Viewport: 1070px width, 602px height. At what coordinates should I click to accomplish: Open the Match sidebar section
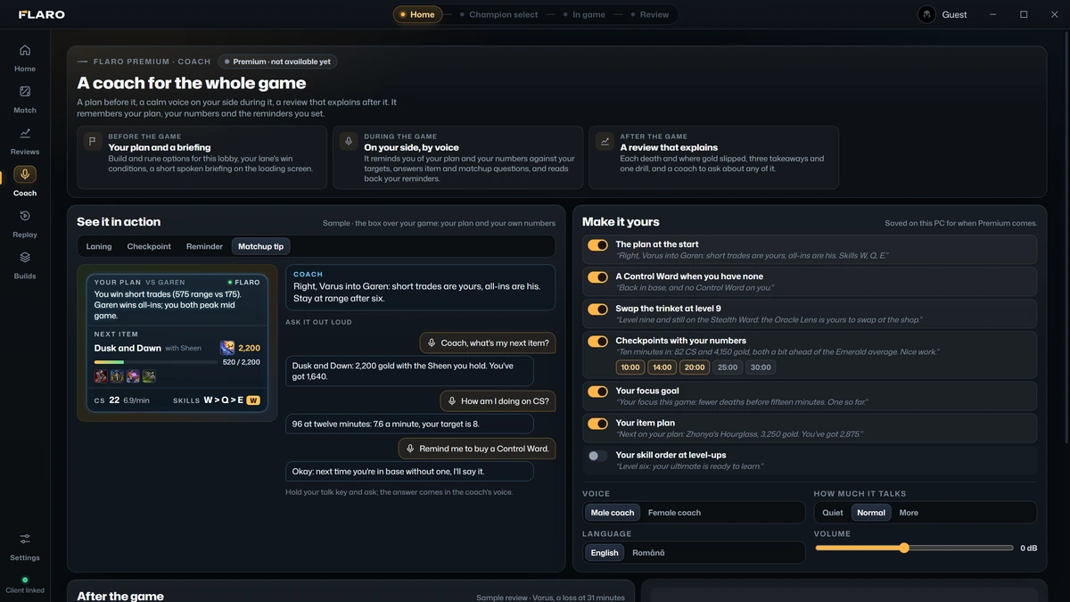(x=25, y=98)
